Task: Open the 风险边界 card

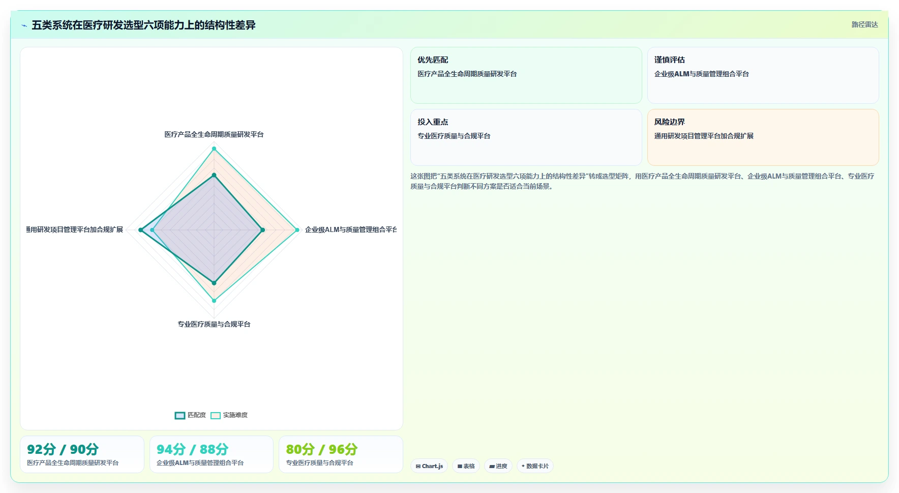Action: click(763, 137)
